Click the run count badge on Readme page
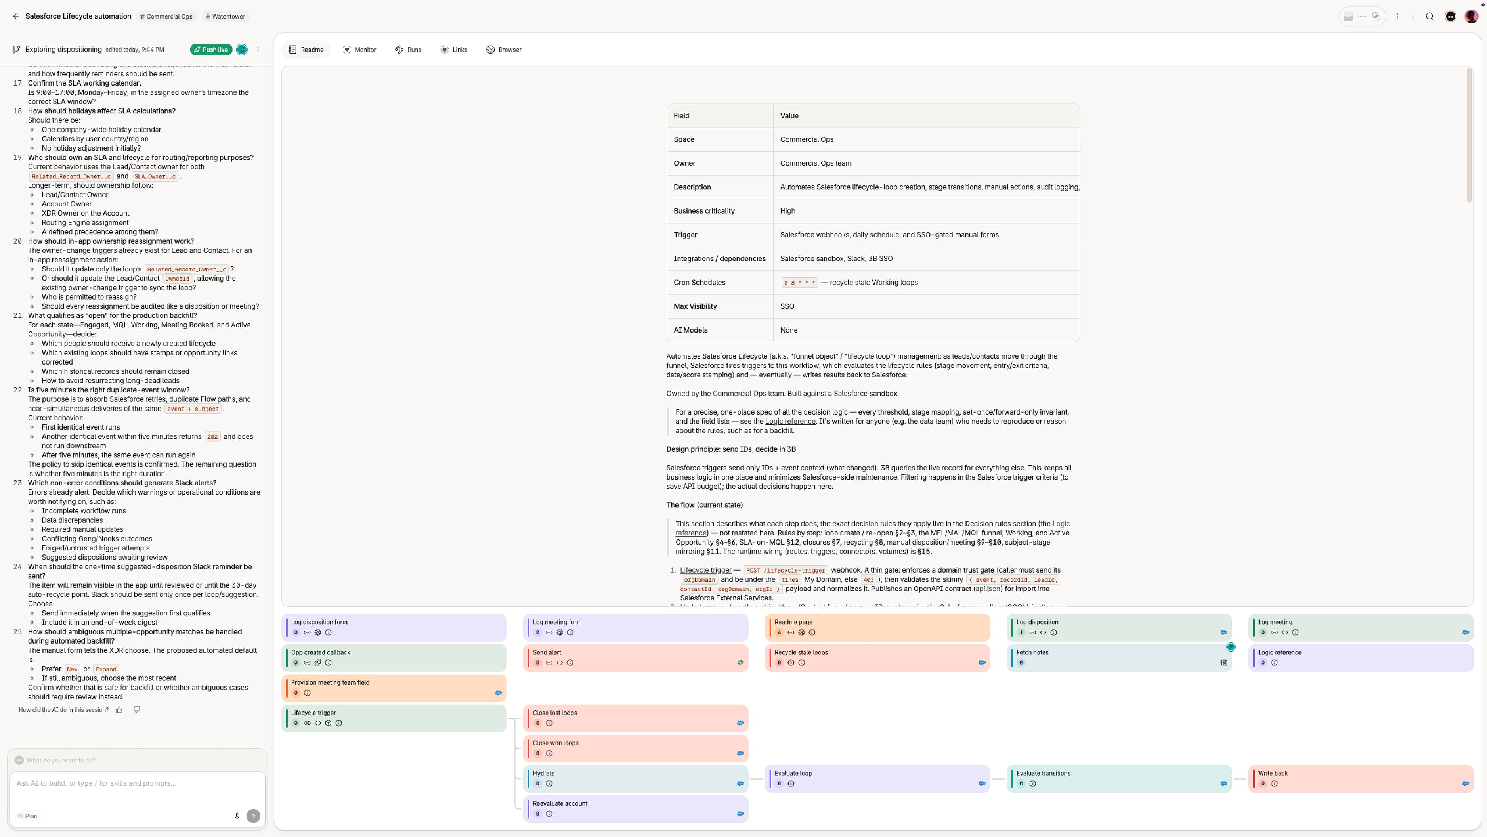This screenshot has width=1487, height=837. (x=779, y=633)
